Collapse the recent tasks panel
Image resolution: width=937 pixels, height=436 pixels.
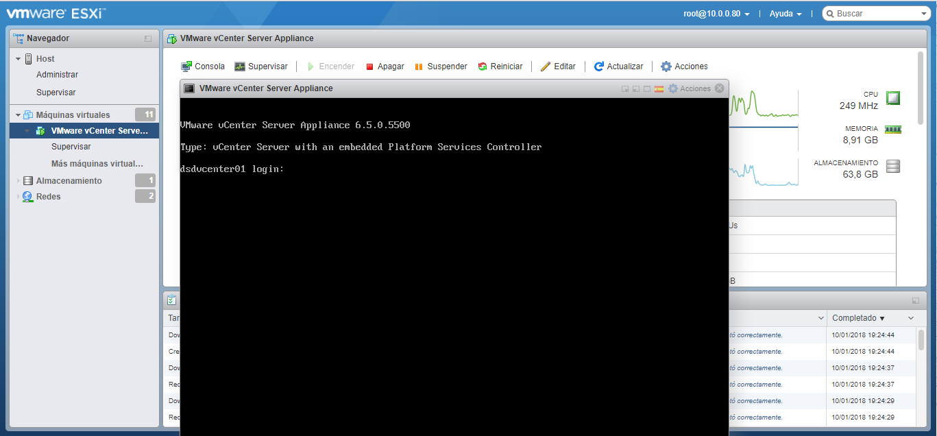[x=916, y=300]
